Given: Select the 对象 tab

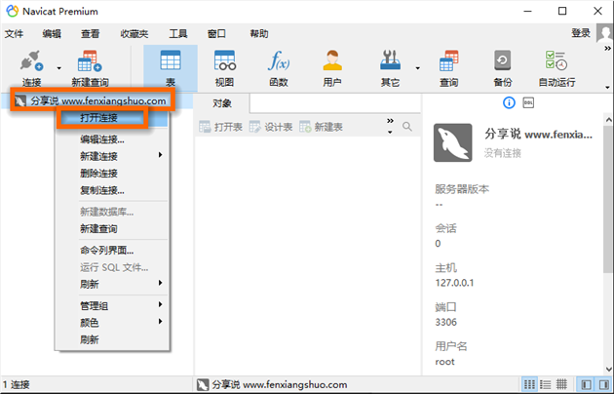Looking at the screenshot, I should [222, 103].
